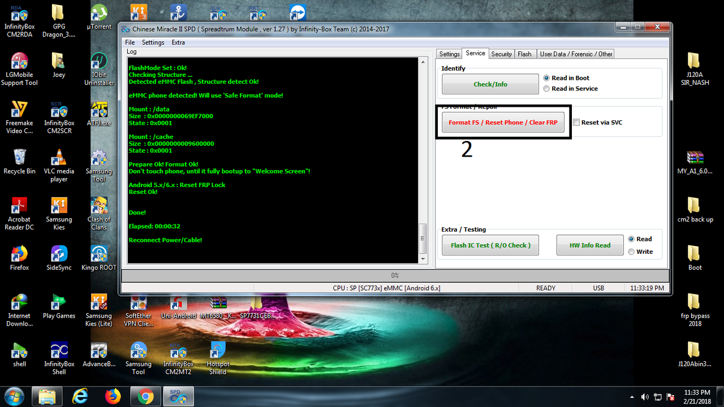The height and width of the screenshot is (407, 724).
Task: Click the READY status bar entry
Action: coord(546,288)
